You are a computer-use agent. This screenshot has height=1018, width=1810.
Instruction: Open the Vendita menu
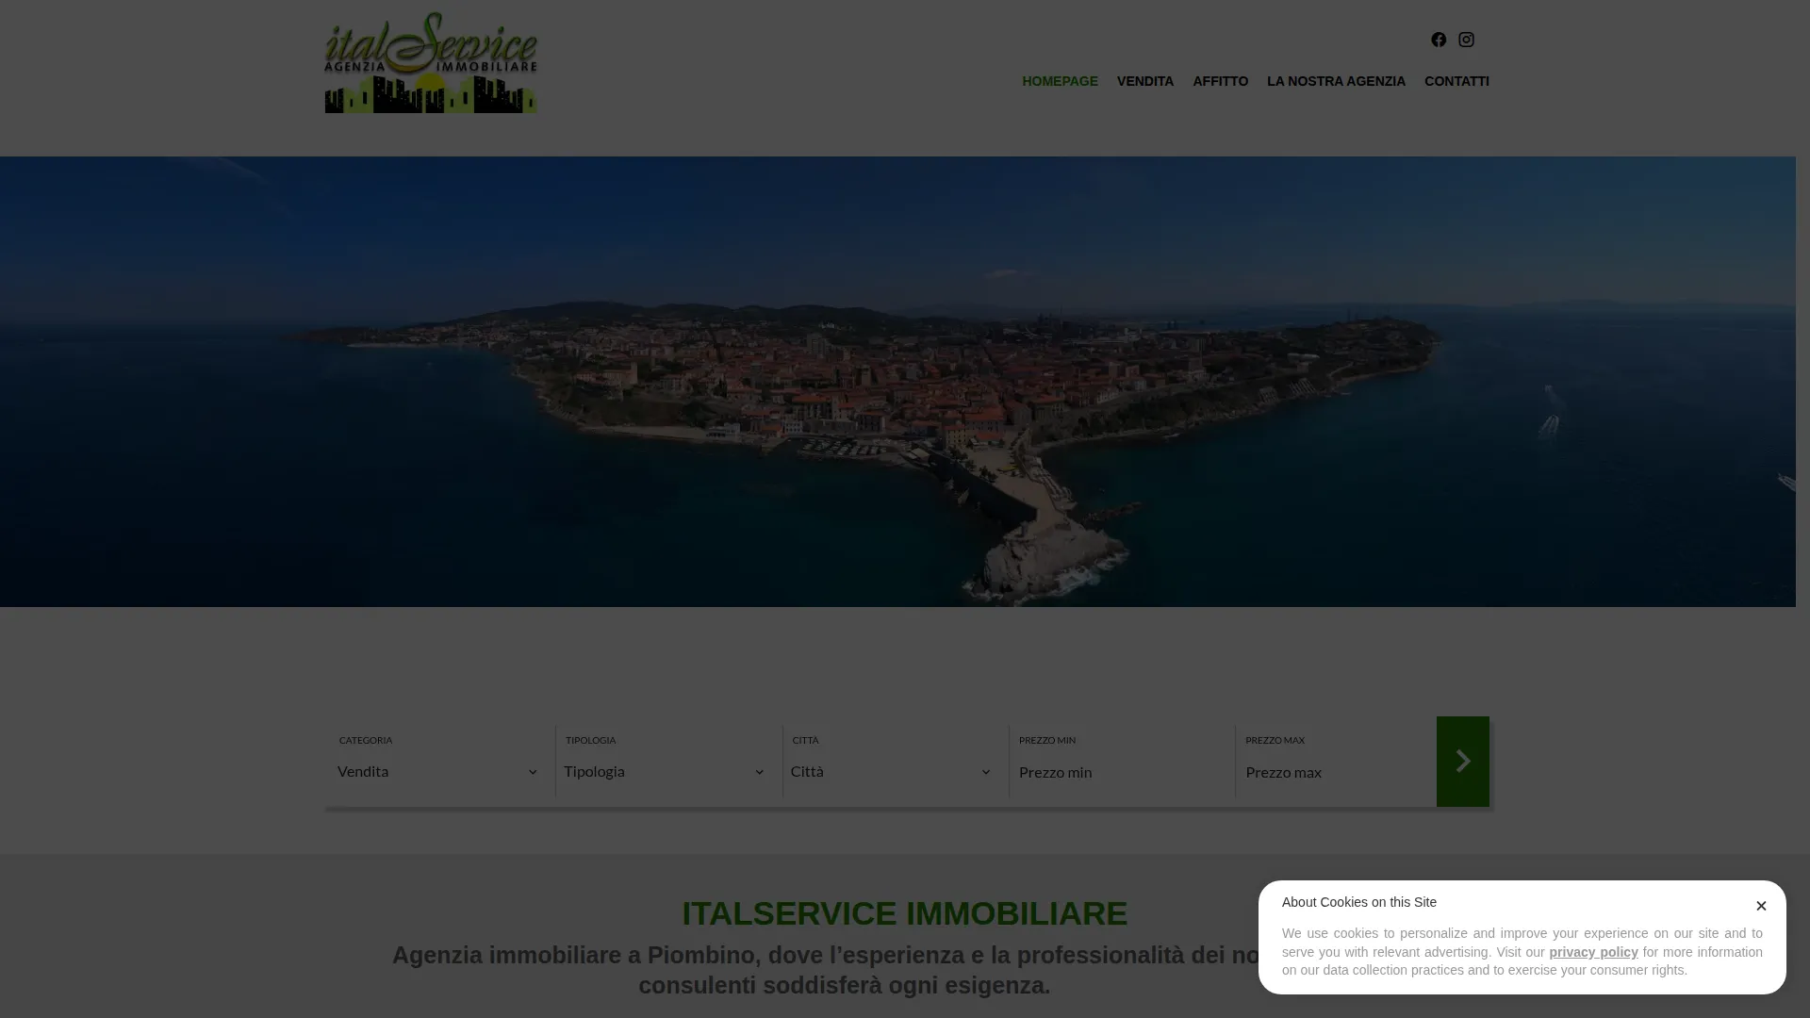click(x=1145, y=81)
